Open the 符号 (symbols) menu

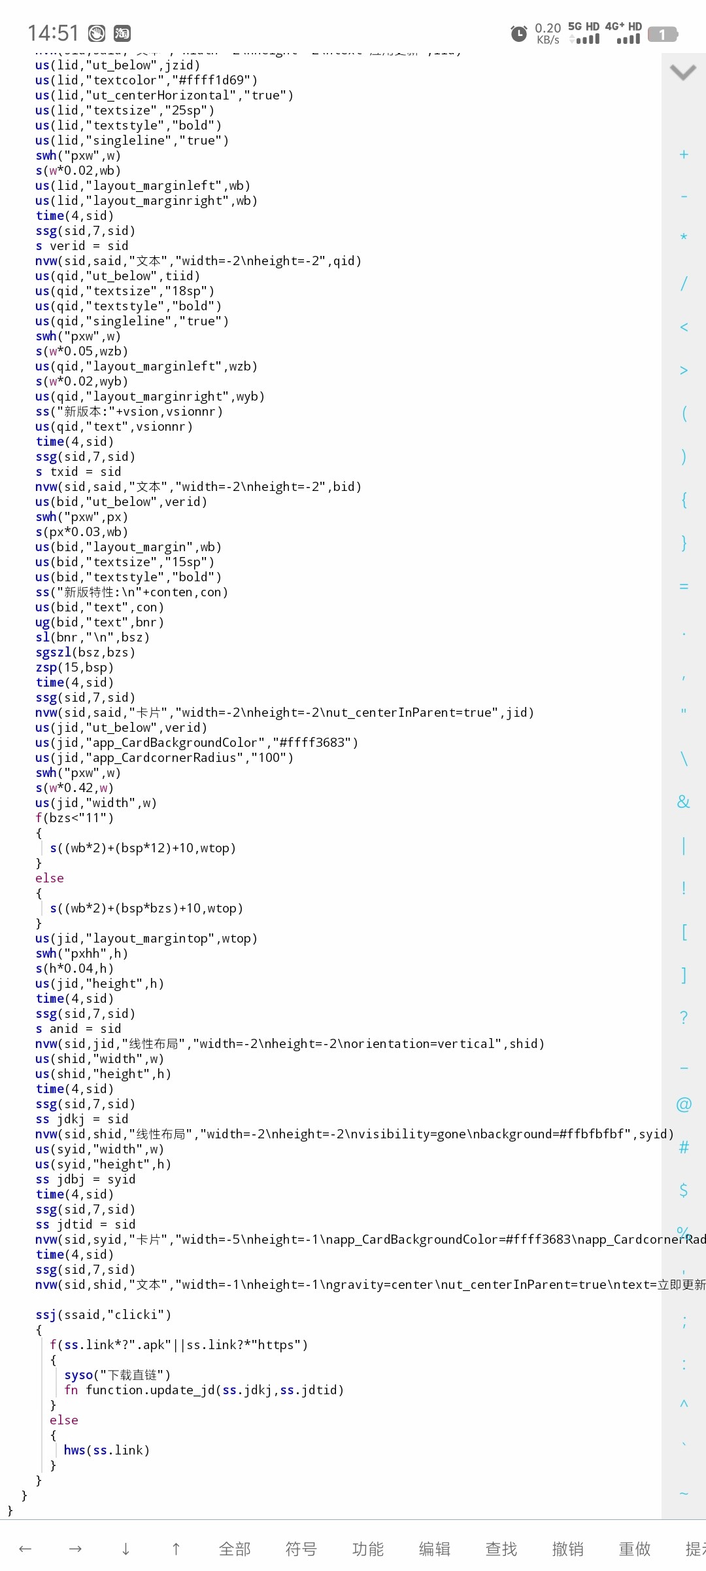[301, 1549]
